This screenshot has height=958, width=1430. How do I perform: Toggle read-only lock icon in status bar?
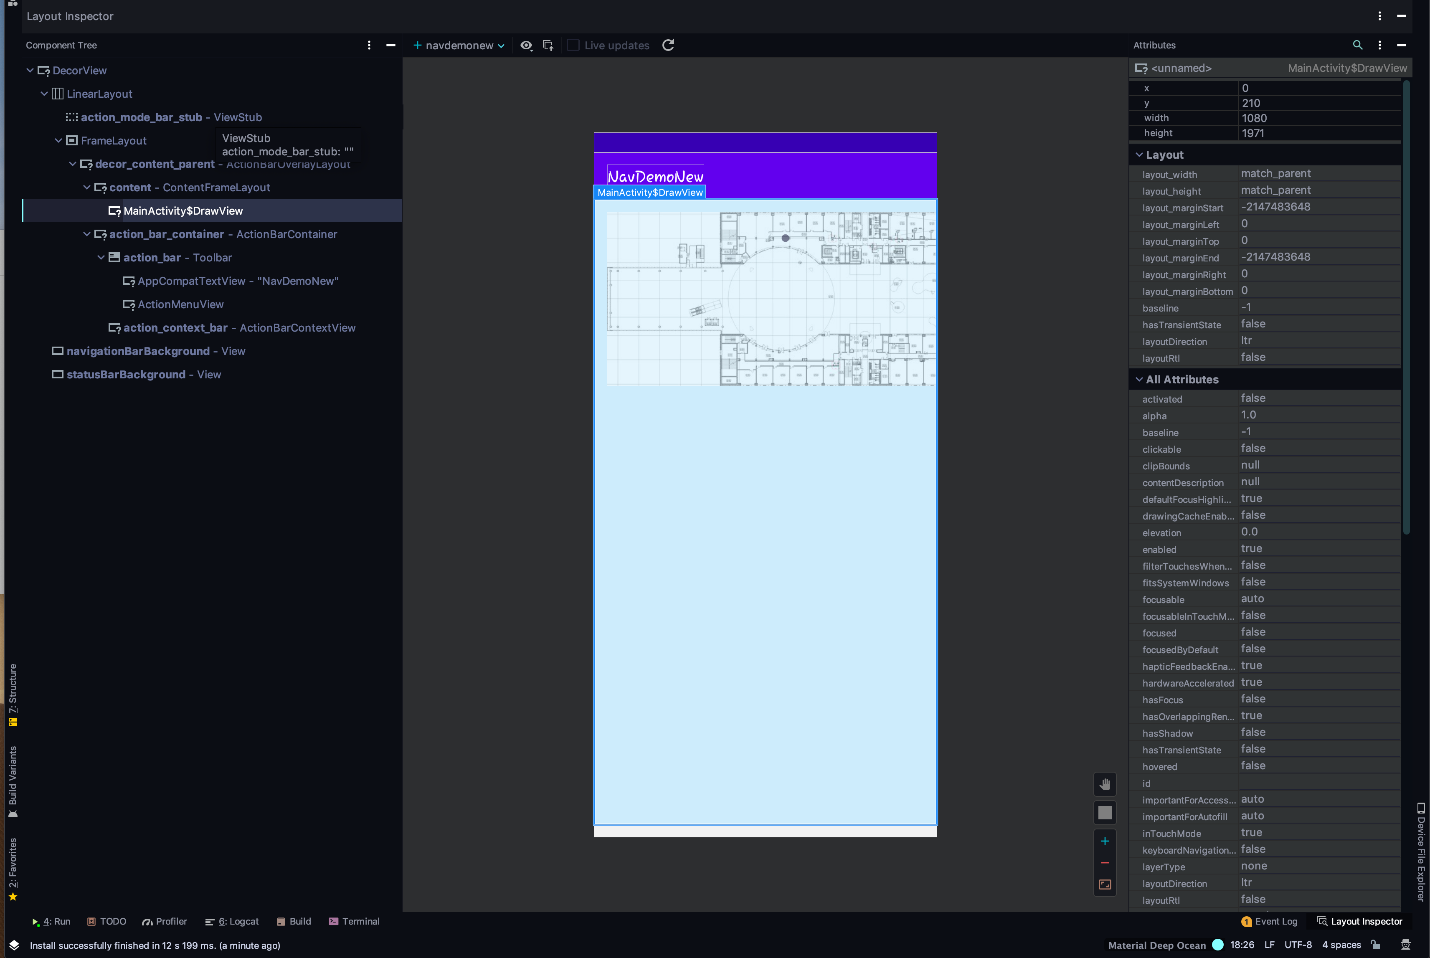[1376, 945]
